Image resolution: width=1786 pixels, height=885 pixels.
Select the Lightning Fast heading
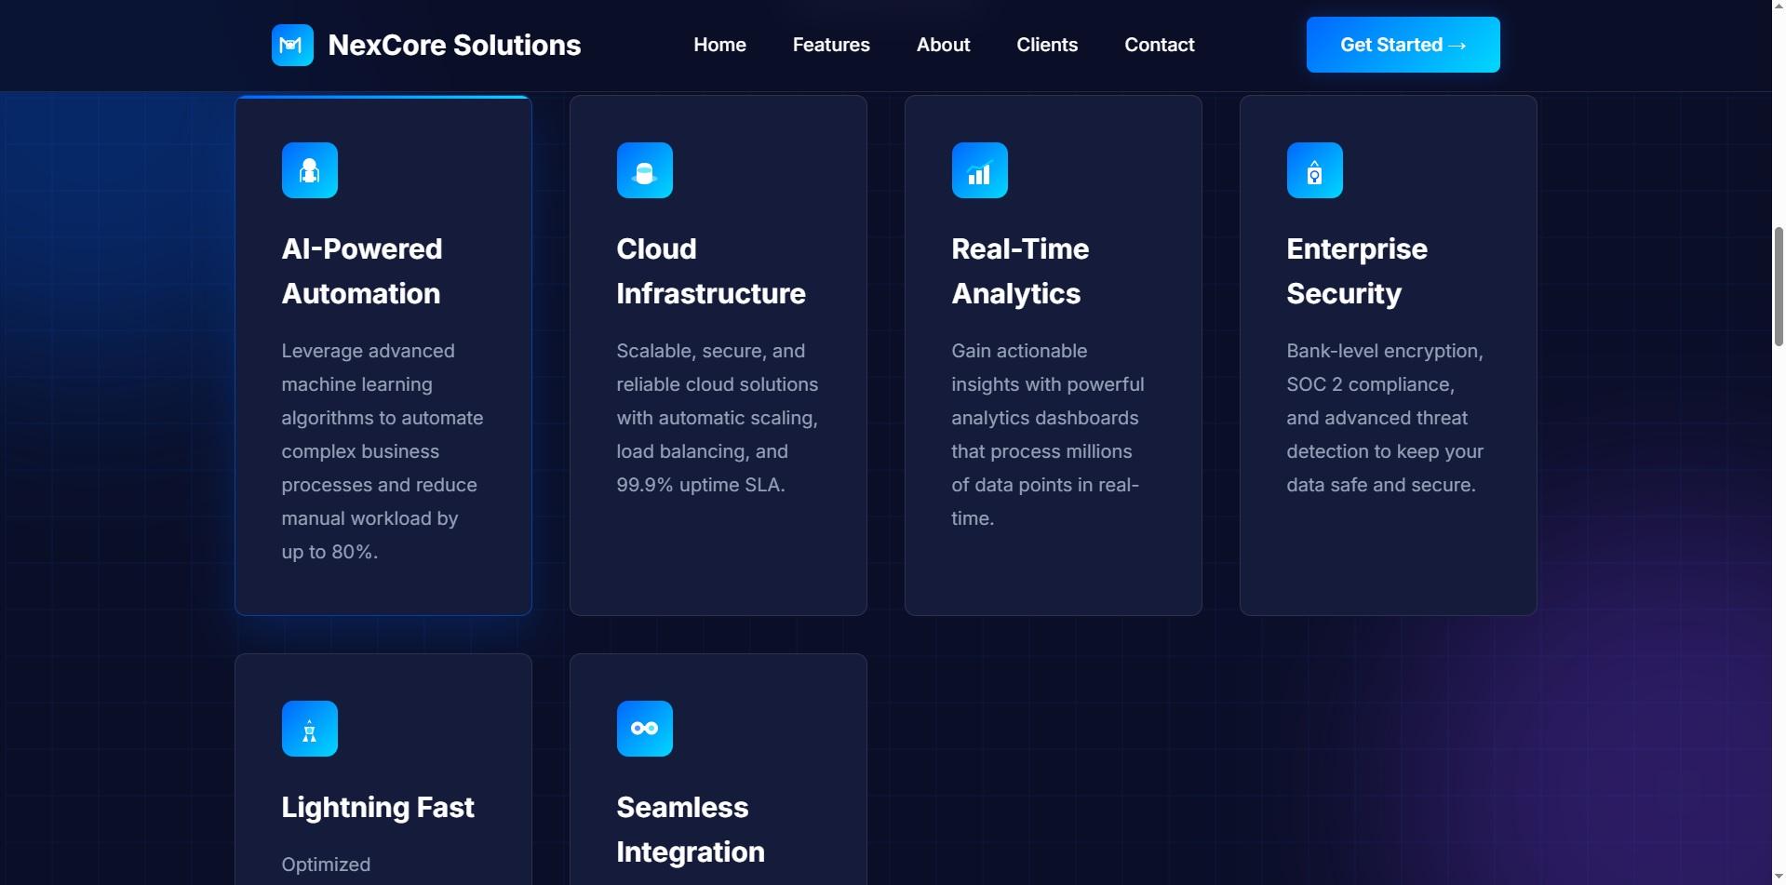[x=378, y=807]
